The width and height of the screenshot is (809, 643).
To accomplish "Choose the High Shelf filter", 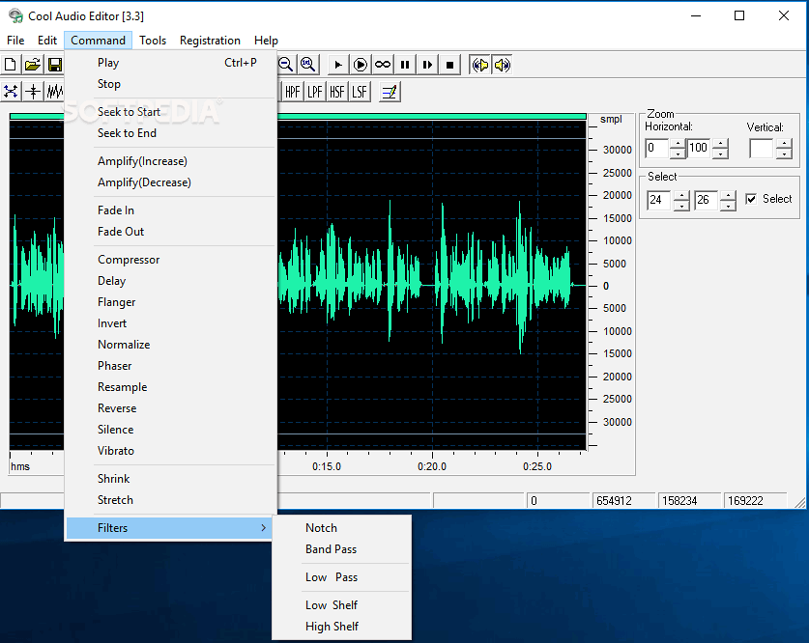I will pos(341,627).
